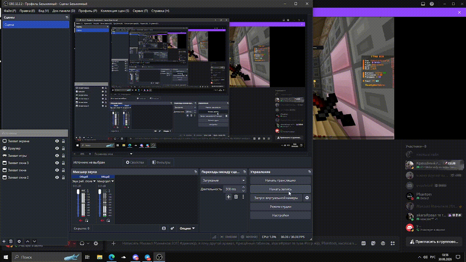This screenshot has height=262, width=466.
Task: Mute the Микр/доп mixer channel
Action: click(102, 221)
